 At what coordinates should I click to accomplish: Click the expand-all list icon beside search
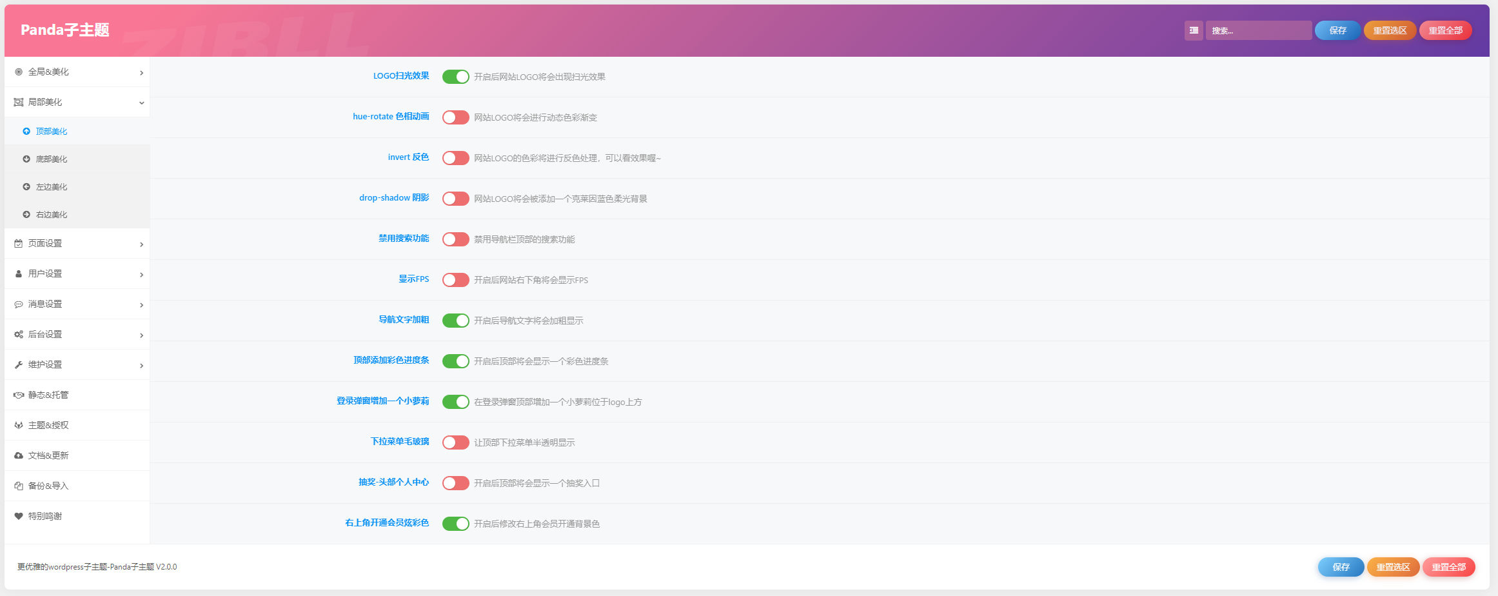point(1194,30)
